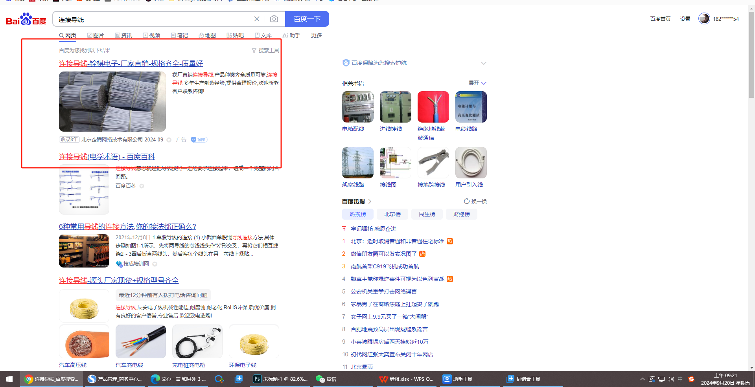Open hot search 南航首架C919飞机成功首航
755x387 pixels.
coord(385,266)
